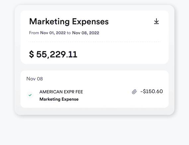Download the Marketing Expenses report
The image size is (189, 145).
157,21
